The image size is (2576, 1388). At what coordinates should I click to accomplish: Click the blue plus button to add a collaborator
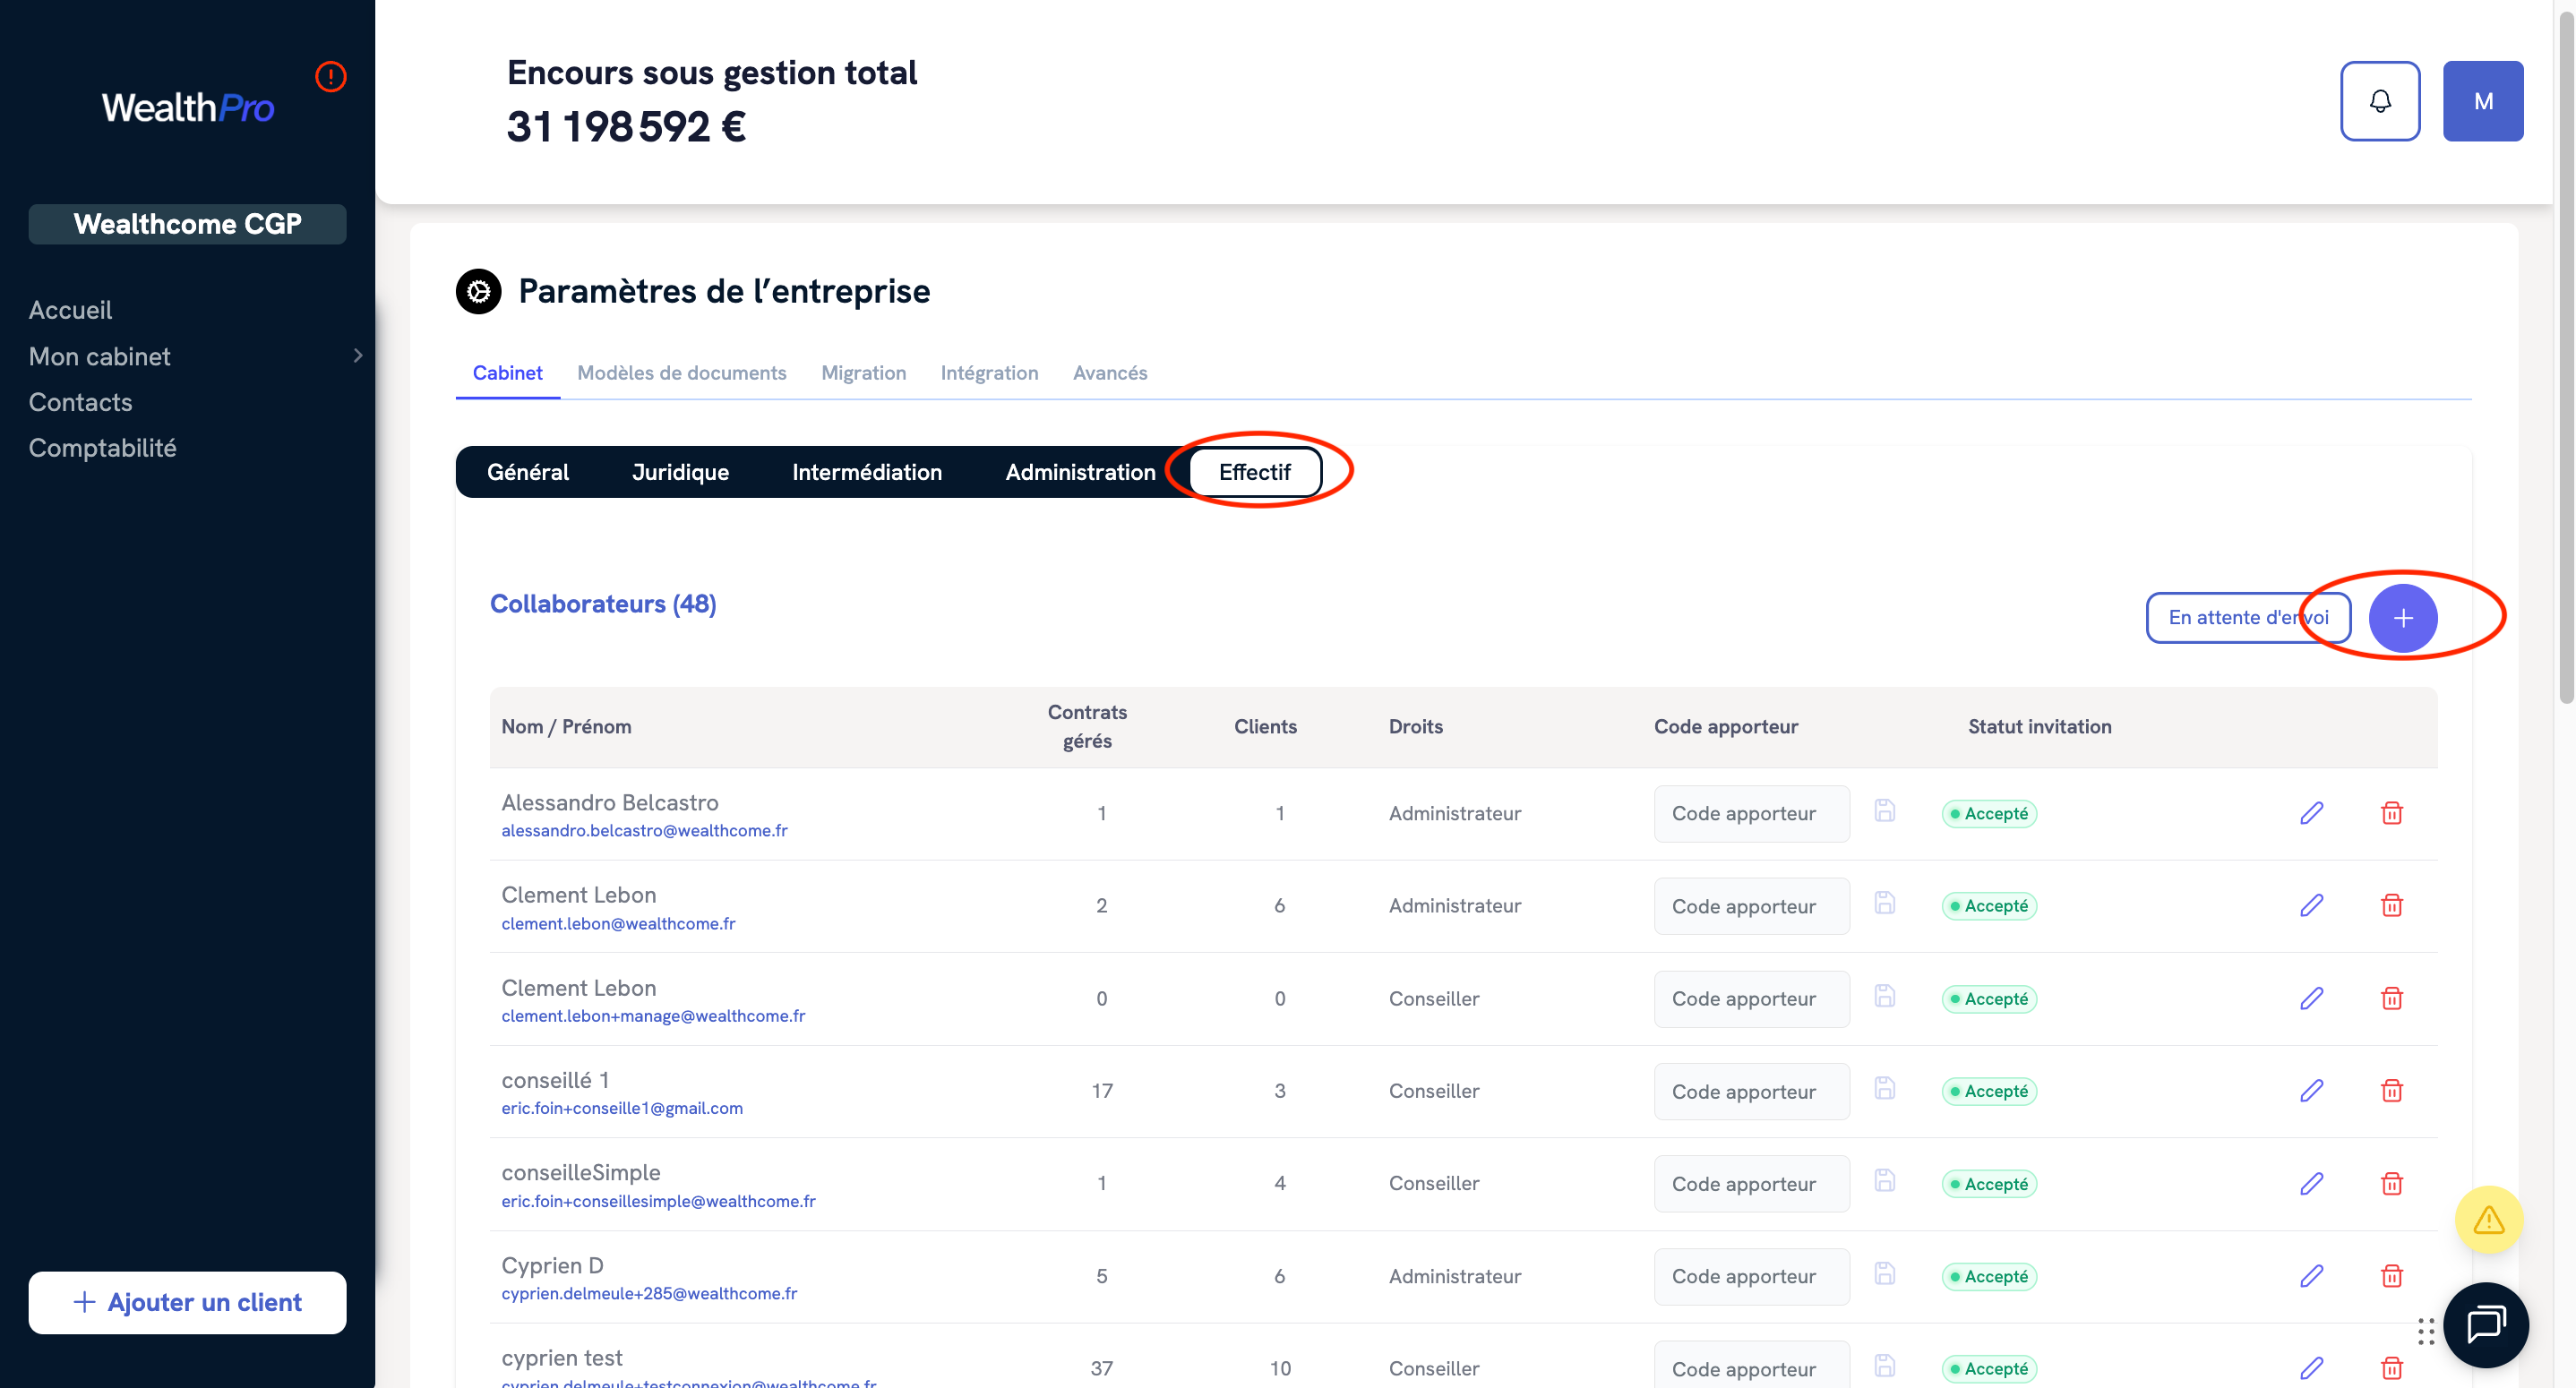(x=2402, y=618)
